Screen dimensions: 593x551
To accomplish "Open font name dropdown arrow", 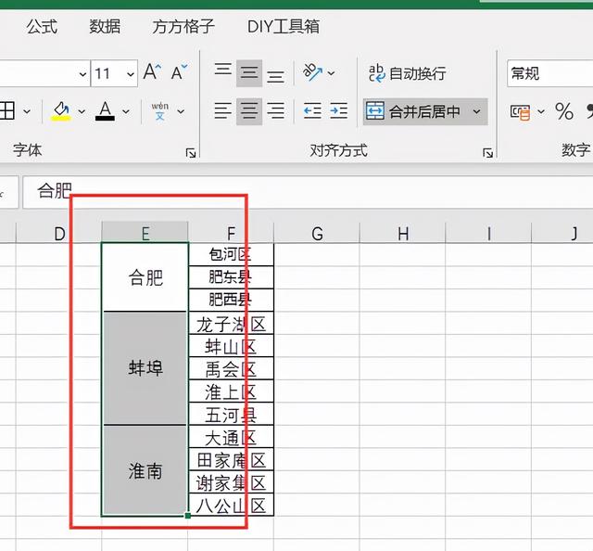I will 82,74.
